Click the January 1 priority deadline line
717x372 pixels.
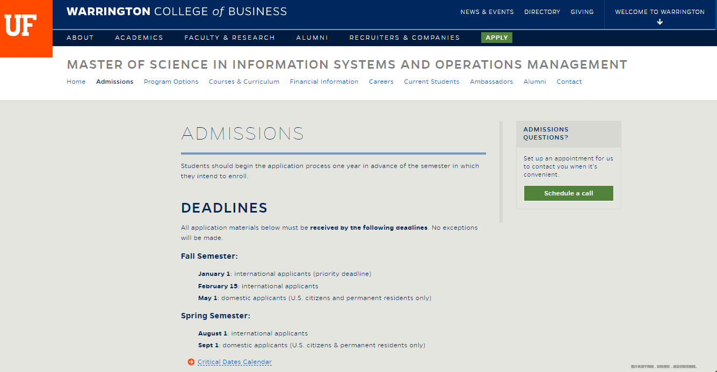click(x=285, y=274)
